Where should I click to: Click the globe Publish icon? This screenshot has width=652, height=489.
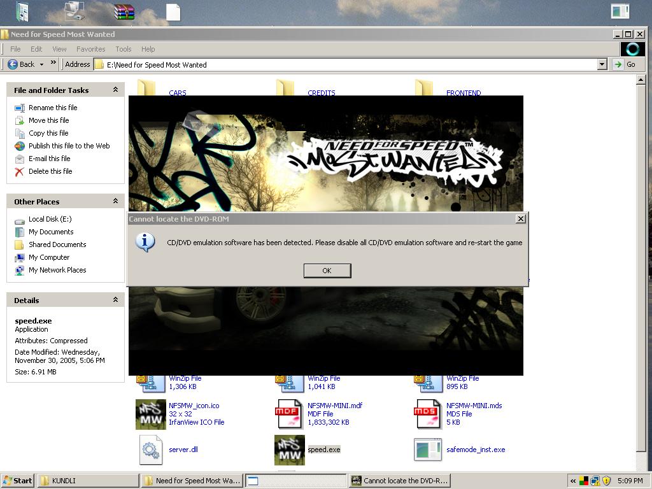tap(20, 146)
